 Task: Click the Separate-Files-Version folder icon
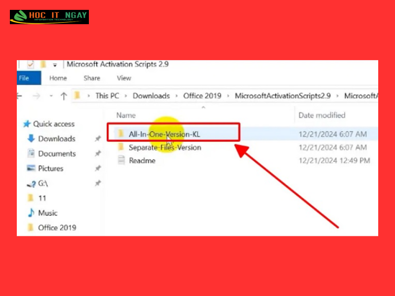[121, 147]
